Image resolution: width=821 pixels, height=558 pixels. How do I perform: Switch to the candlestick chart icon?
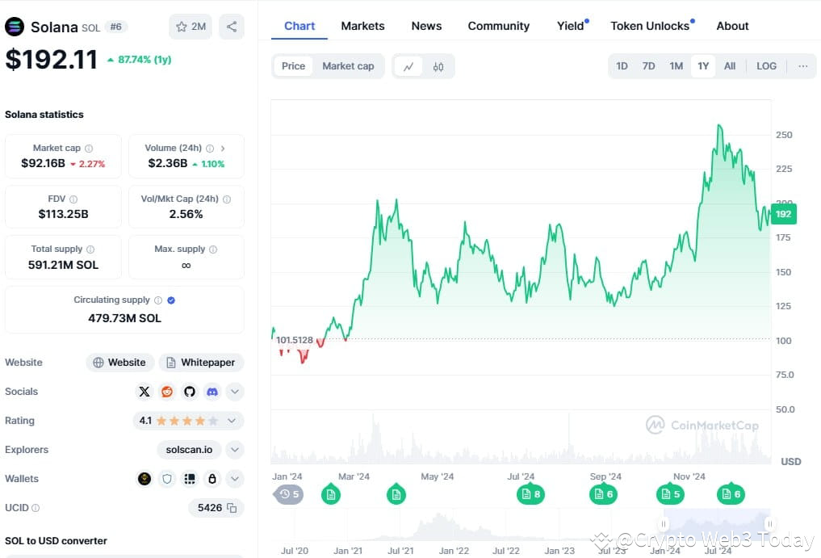tap(438, 65)
